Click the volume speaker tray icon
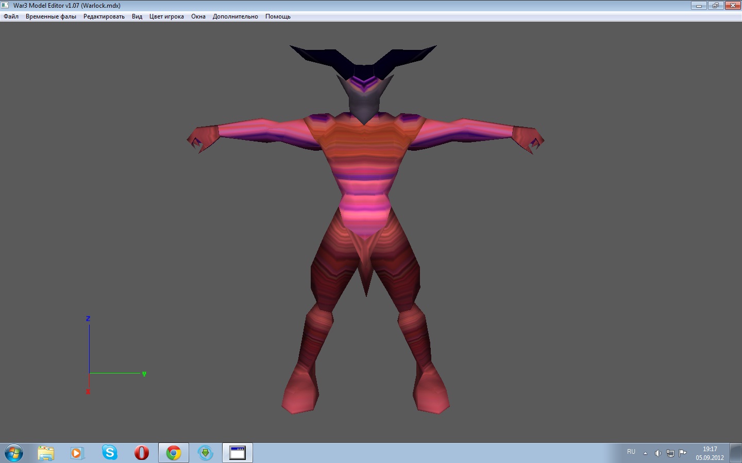 [657, 453]
